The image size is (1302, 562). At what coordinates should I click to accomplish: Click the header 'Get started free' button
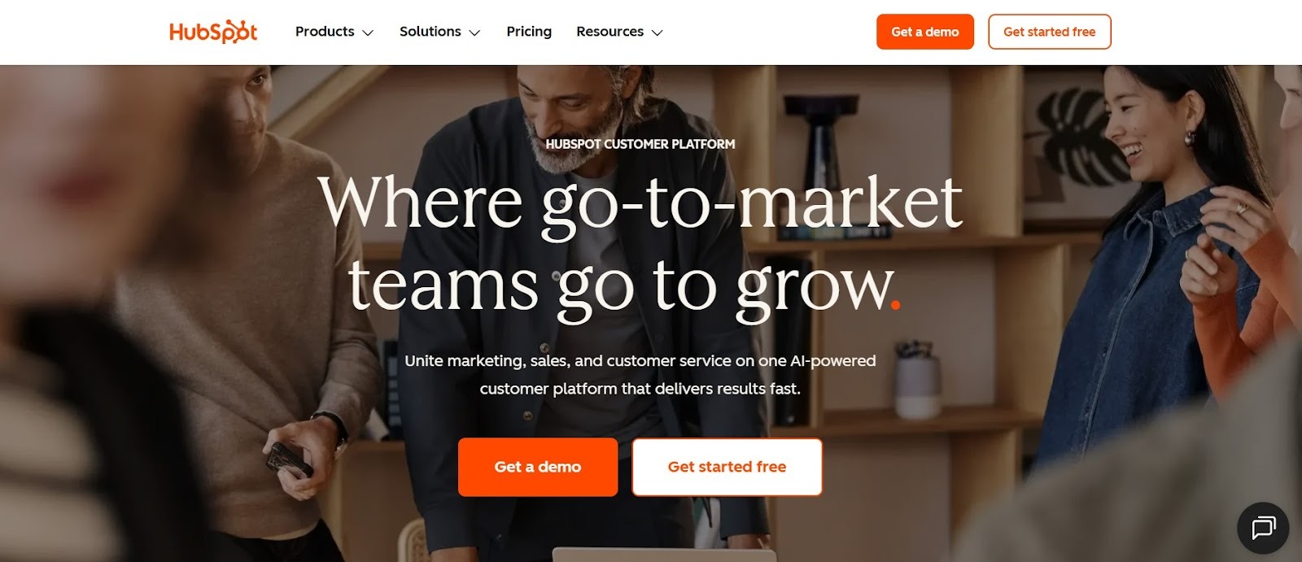pos(1050,32)
